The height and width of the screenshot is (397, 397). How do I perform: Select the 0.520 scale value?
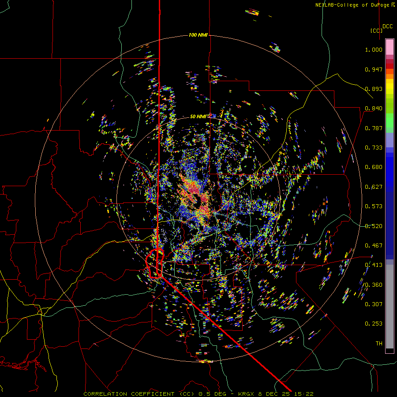[x=374, y=226]
